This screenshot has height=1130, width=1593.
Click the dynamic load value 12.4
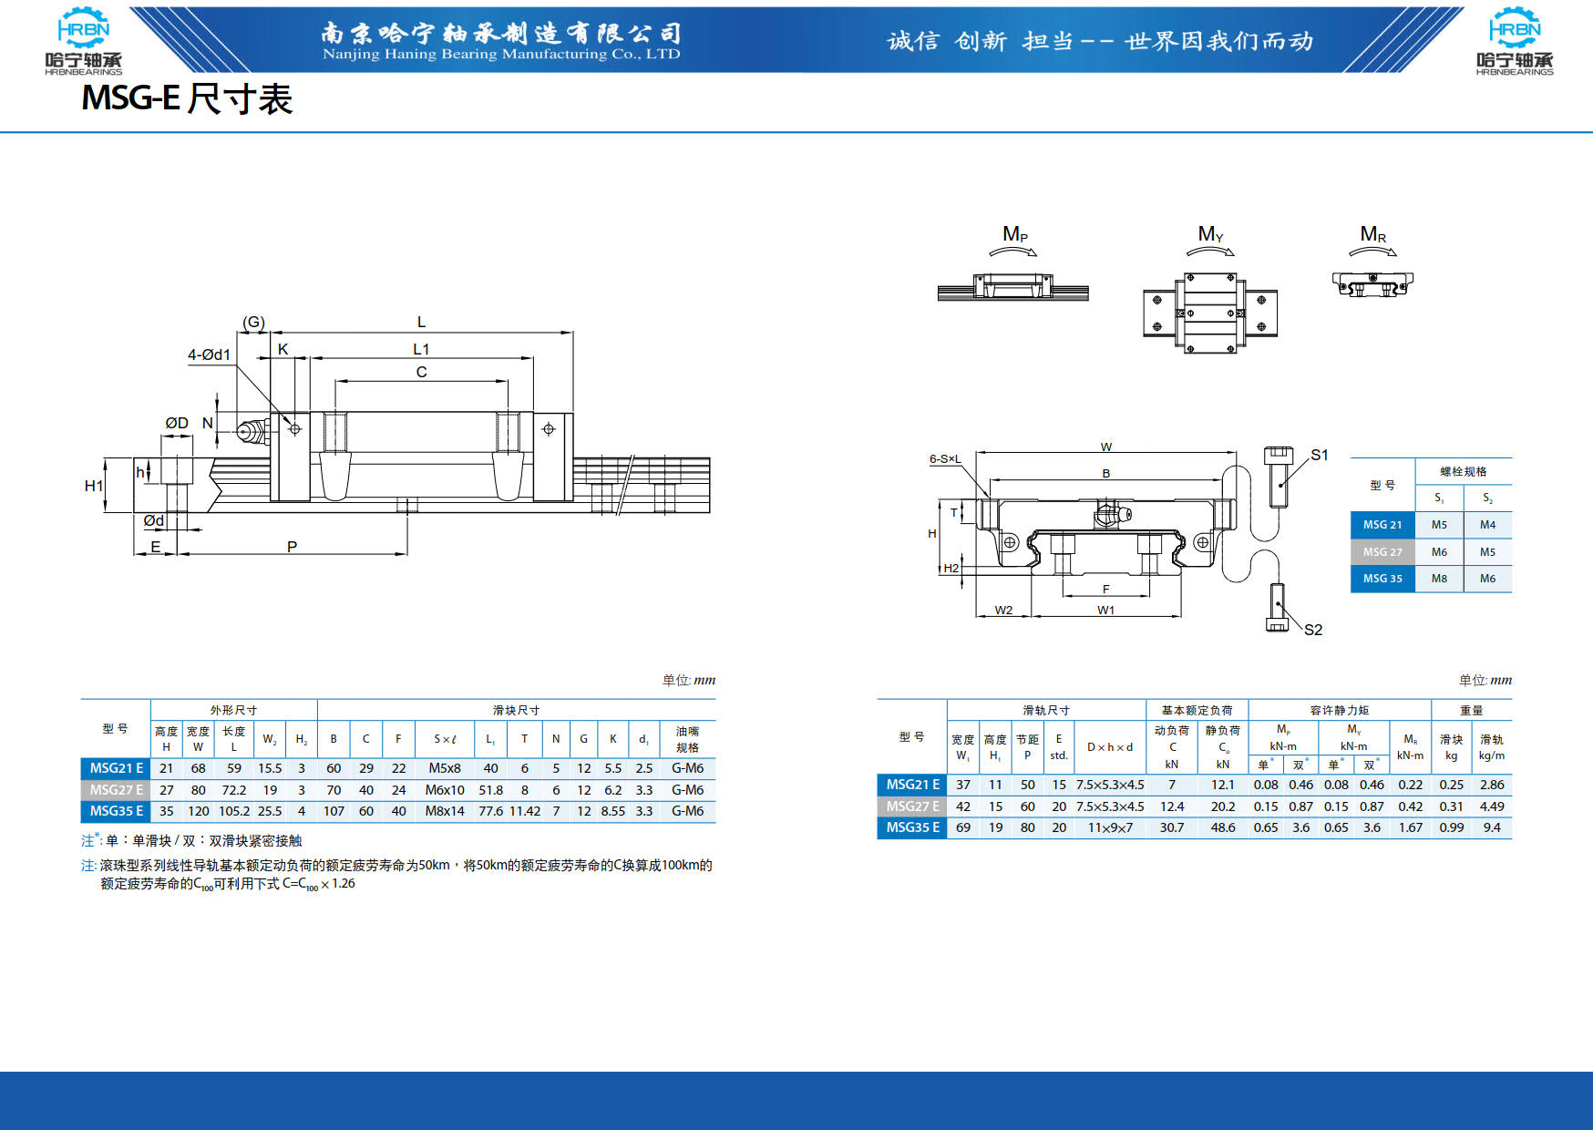[x=1172, y=806]
